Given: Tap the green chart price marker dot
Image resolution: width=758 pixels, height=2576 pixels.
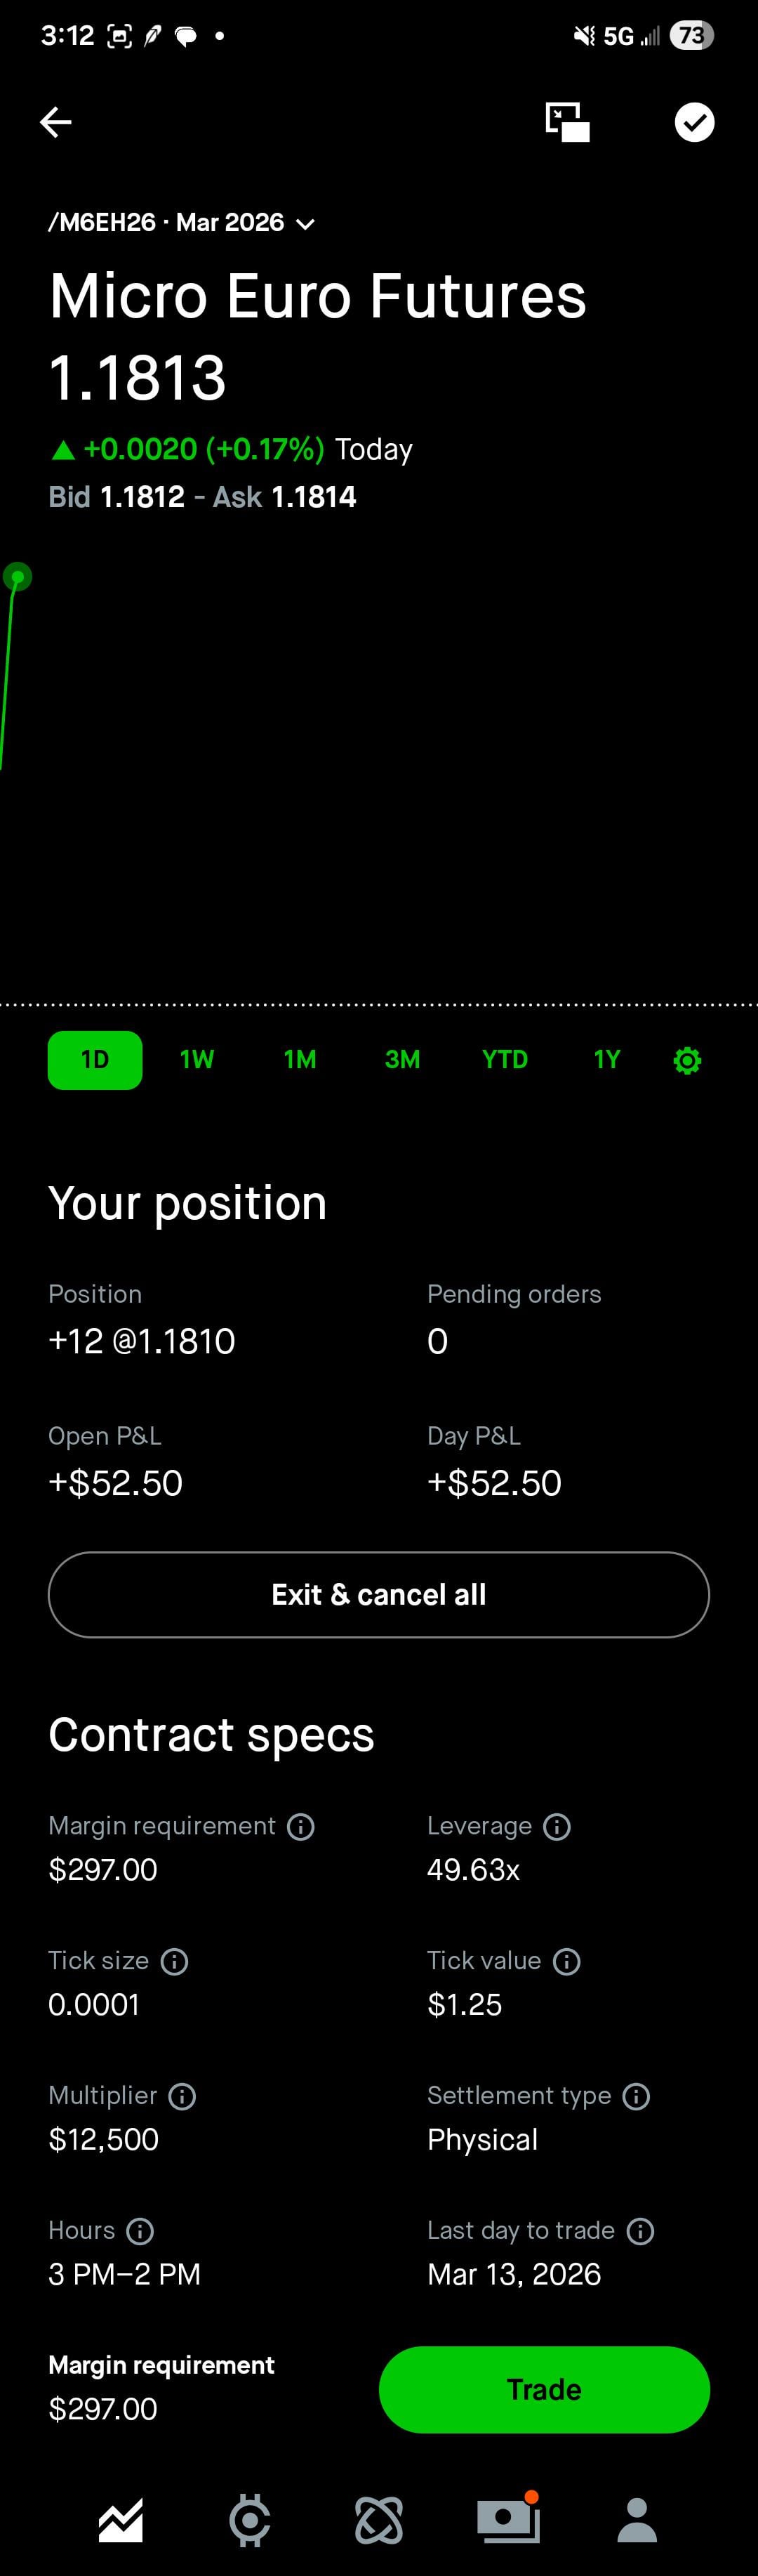Looking at the screenshot, I should click(x=17, y=577).
